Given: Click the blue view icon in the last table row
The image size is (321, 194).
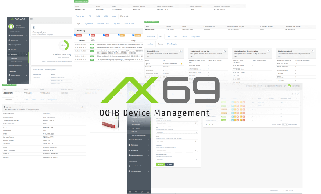Looking at the screenshot, I should pyautogui.click(x=232, y=120).
